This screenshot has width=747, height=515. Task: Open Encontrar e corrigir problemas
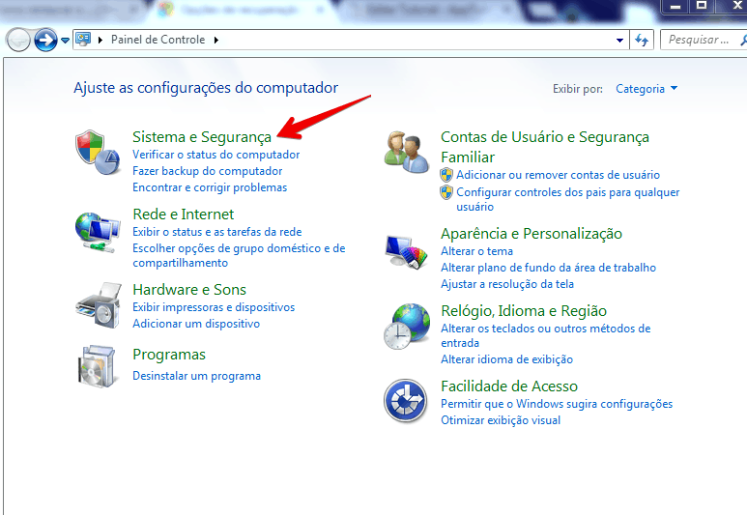pos(210,187)
